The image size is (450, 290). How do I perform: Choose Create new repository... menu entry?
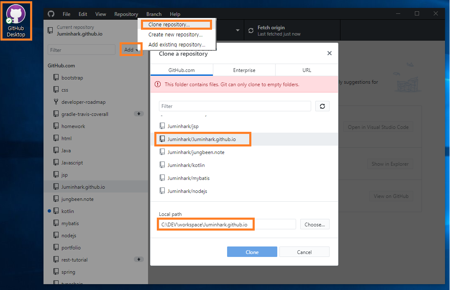[x=176, y=34]
